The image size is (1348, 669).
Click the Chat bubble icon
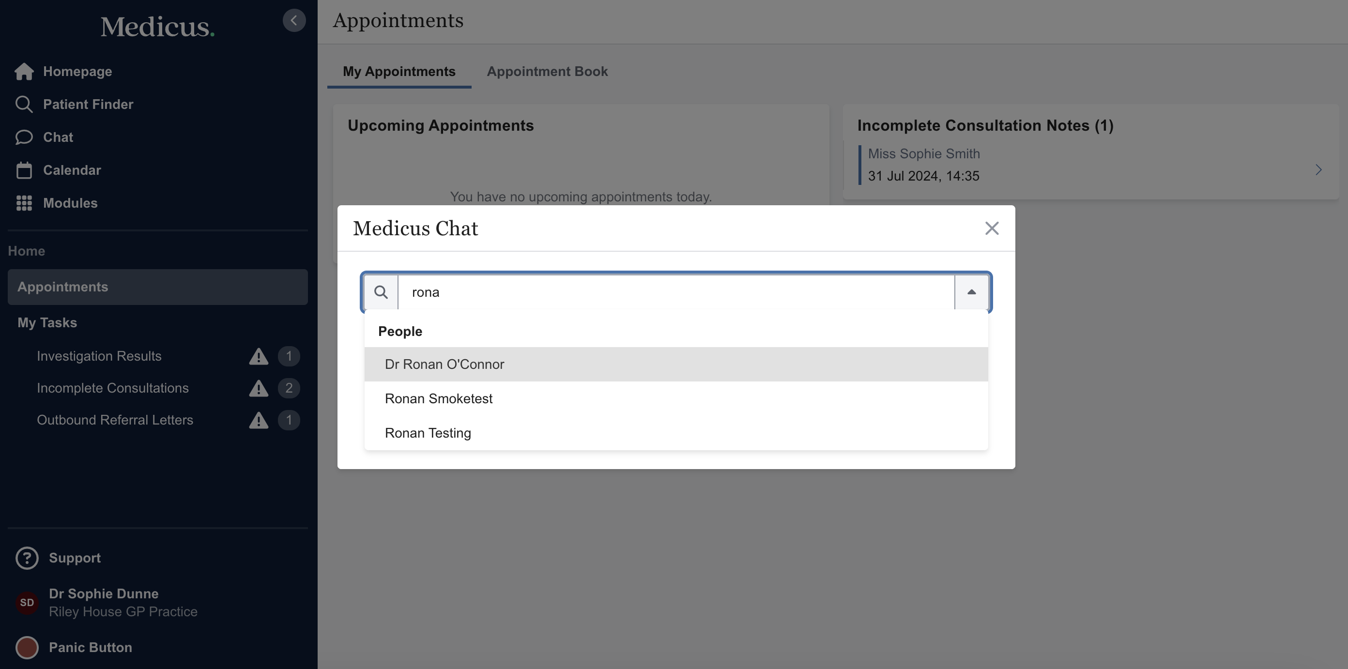click(24, 137)
